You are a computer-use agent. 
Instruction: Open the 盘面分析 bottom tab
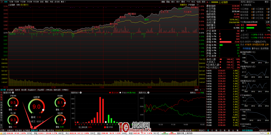[x=35, y=130]
